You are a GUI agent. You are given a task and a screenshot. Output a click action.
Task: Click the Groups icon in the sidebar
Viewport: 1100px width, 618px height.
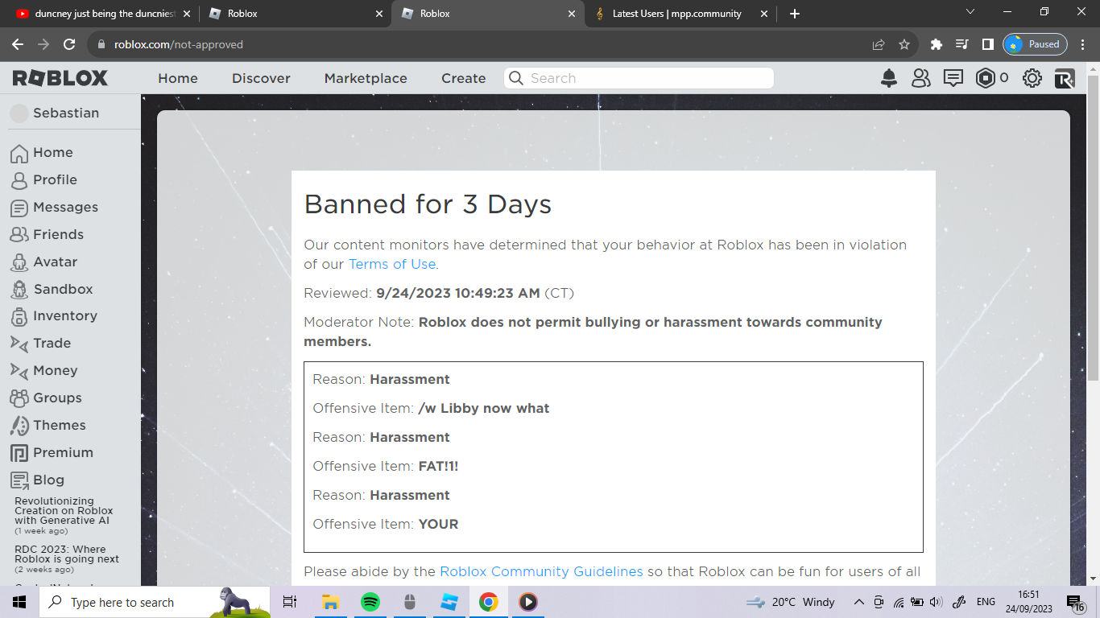[19, 398]
